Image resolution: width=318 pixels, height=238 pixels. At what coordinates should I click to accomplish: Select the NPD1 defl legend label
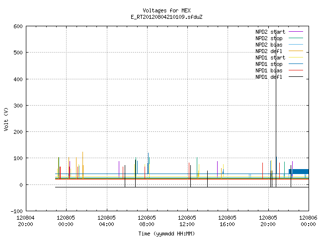pyautogui.click(x=269, y=77)
